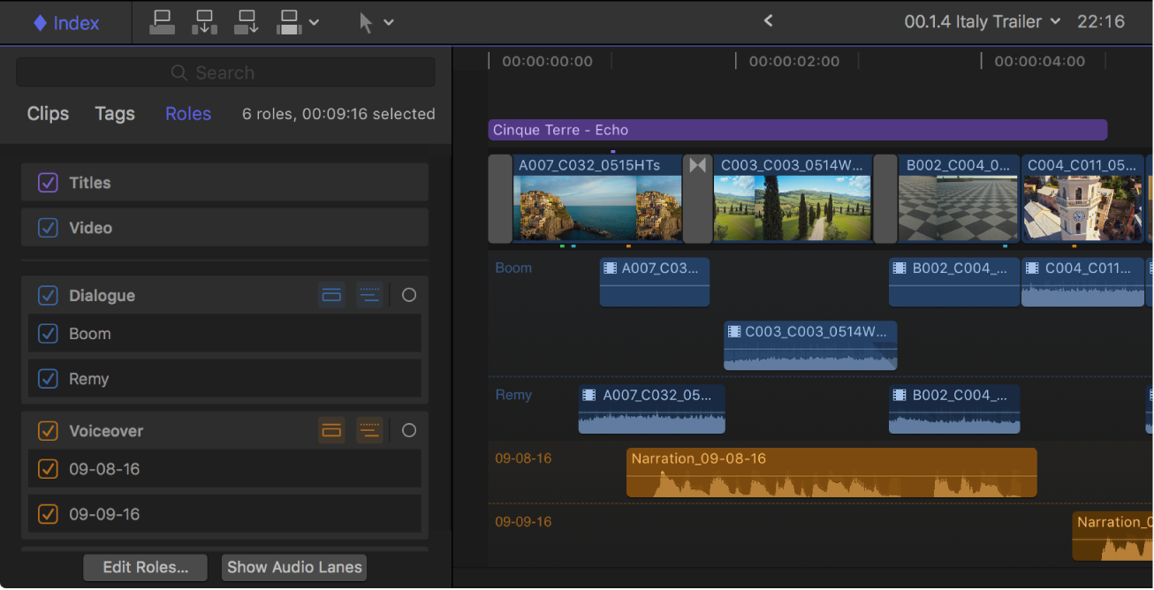Click the audio lanes icon for the Voiceover role
This screenshot has width=1154, height=590.
[x=370, y=430]
